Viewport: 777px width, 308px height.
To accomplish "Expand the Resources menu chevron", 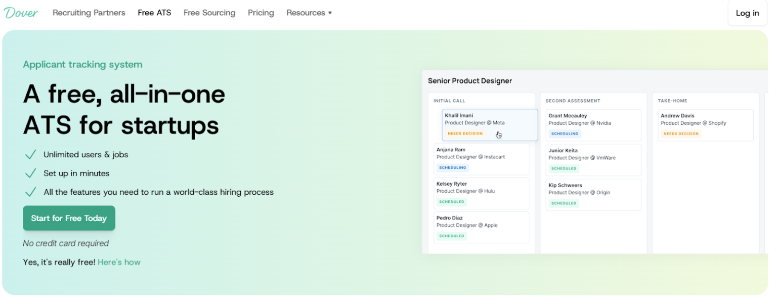I will tap(330, 13).
